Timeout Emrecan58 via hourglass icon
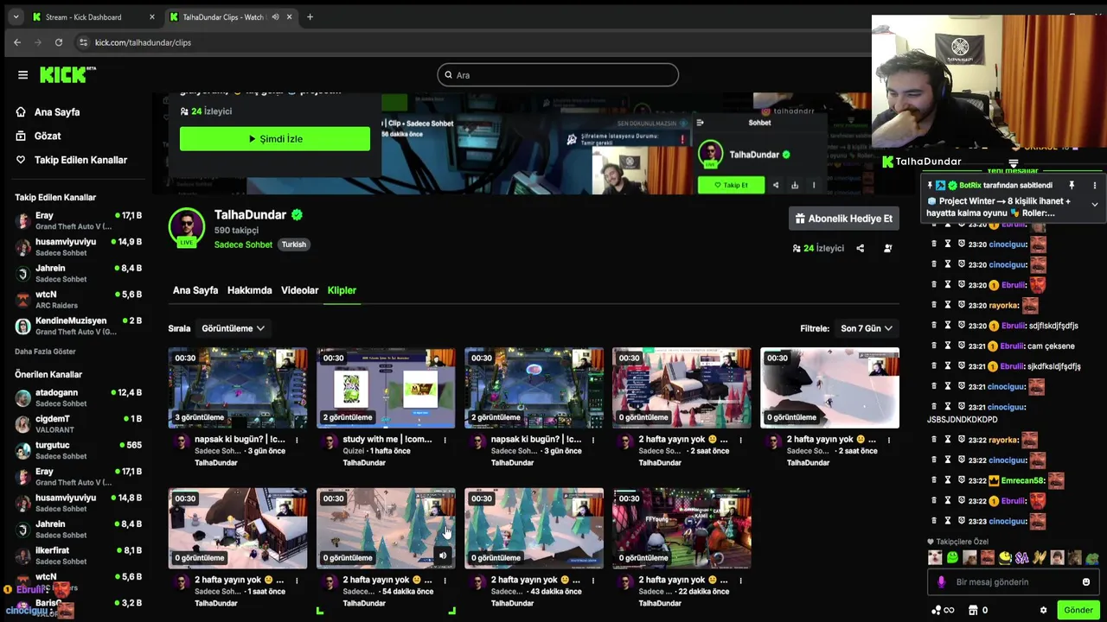 948,480
